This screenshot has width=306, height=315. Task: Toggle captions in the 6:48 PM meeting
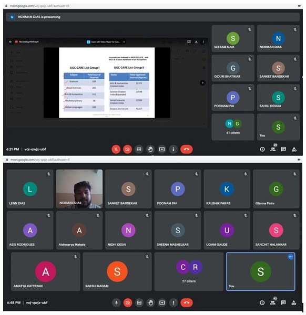point(139,302)
